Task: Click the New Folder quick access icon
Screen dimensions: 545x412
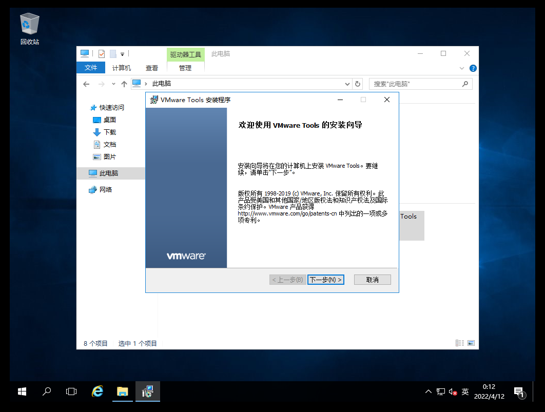Action: [113, 54]
